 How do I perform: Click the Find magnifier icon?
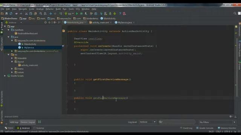point(41,13)
